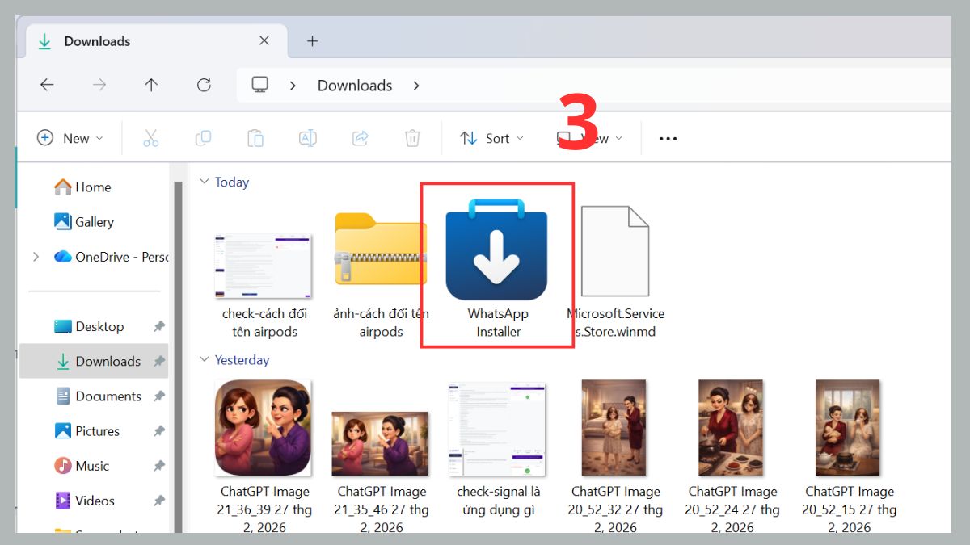Image resolution: width=970 pixels, height=545 pixels.
Task: Collapse the Today group
Action: (x=205, y=182)
